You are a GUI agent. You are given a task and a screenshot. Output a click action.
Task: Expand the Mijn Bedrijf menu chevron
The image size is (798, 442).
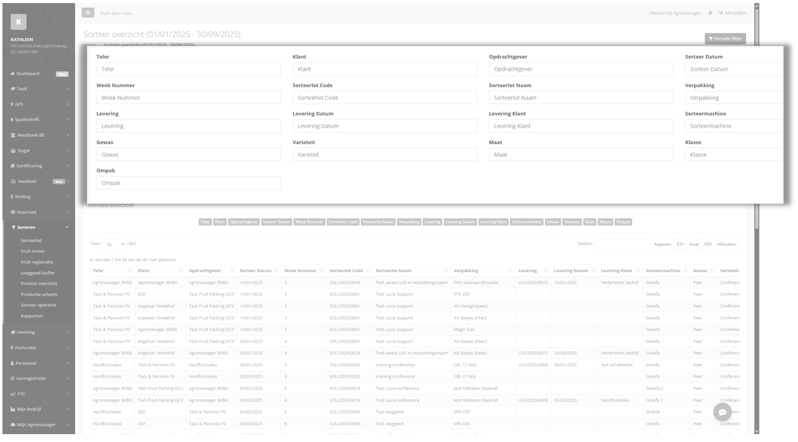67,409
